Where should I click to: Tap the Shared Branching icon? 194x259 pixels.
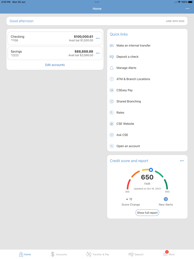(x=112, y=102)
